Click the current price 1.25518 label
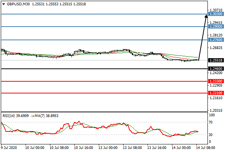This screenshot has height=152, width=225. click(216, 60)
